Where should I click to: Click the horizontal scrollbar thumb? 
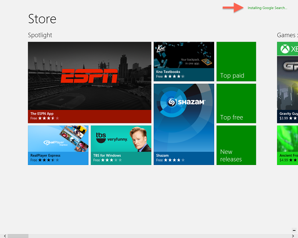click(x=18, y=236)
